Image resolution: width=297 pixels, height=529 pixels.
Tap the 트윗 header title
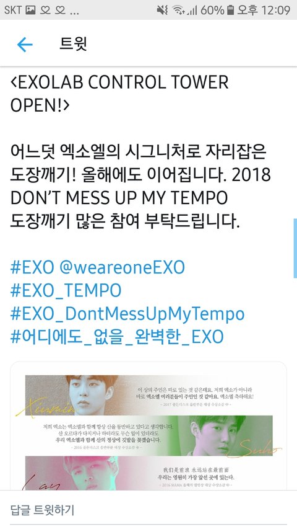coord(73,44)
